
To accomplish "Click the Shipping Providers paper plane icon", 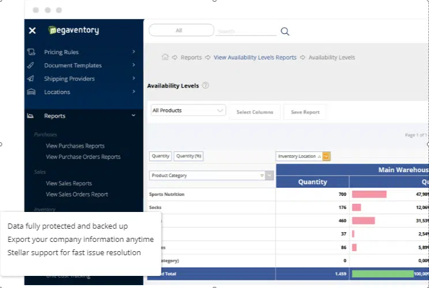I will [31, 78].
